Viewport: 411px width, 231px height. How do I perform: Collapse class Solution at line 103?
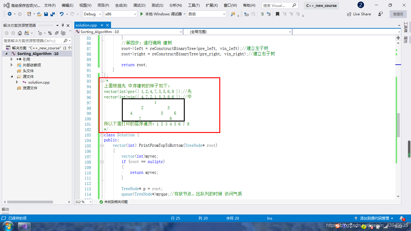tap(102, 135)
